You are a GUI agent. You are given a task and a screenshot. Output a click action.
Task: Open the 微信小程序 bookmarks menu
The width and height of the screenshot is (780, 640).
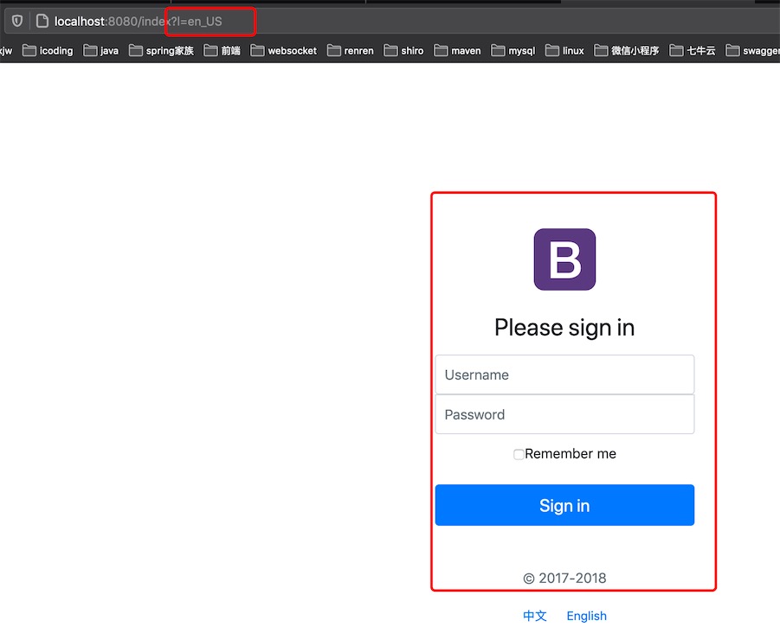[626, 51]
